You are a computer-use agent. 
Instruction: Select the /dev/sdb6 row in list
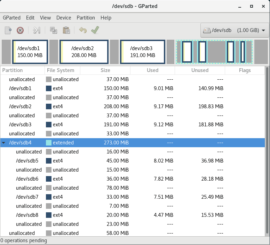click(133, 179)
